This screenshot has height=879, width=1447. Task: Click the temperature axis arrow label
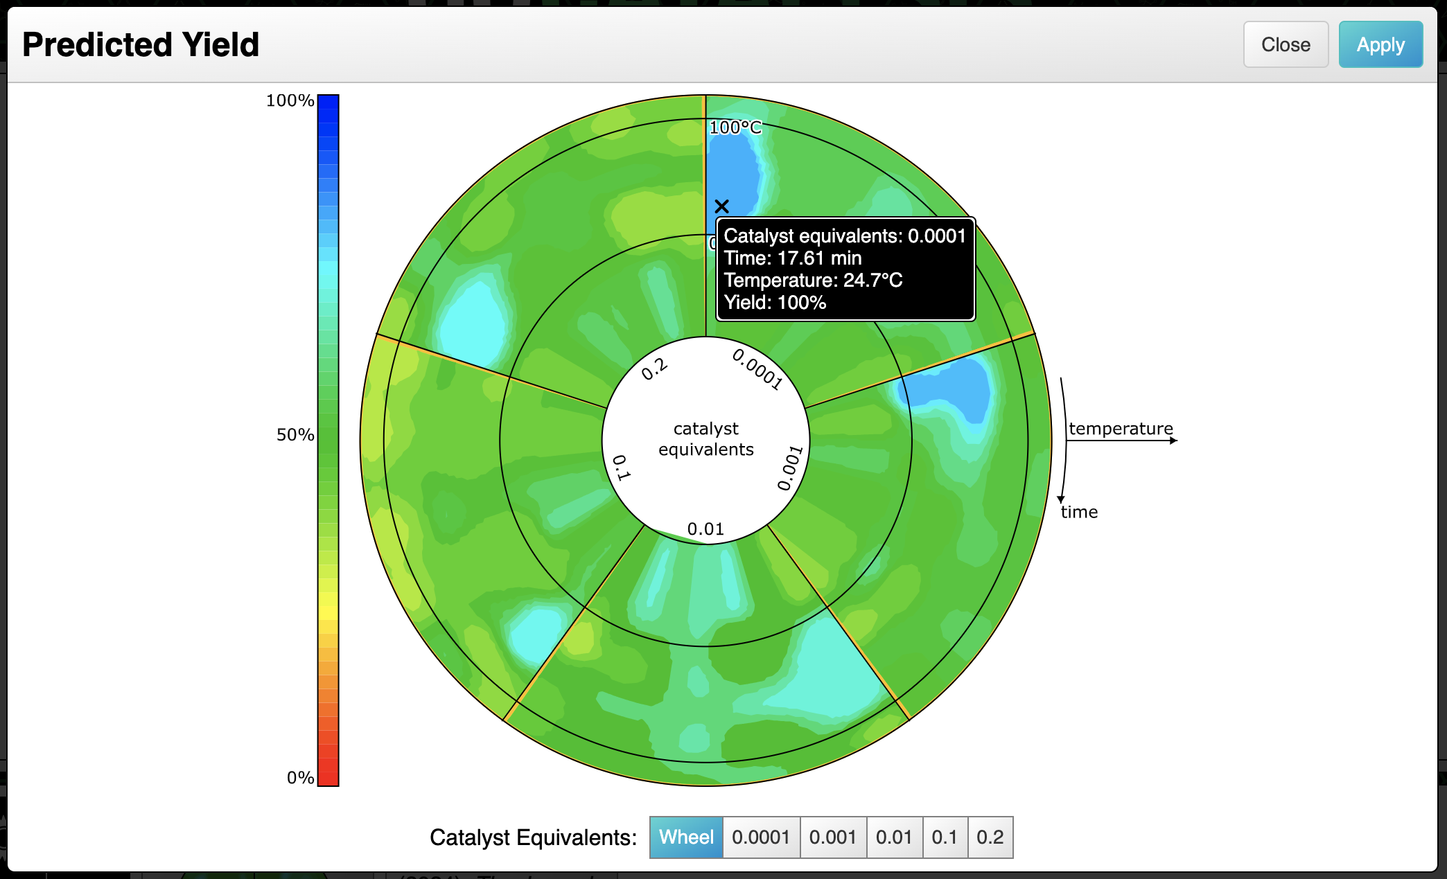(x=1120, y=429)
